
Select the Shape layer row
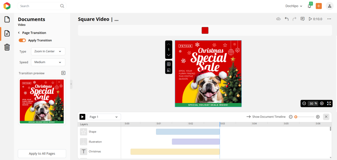point(99,132)
